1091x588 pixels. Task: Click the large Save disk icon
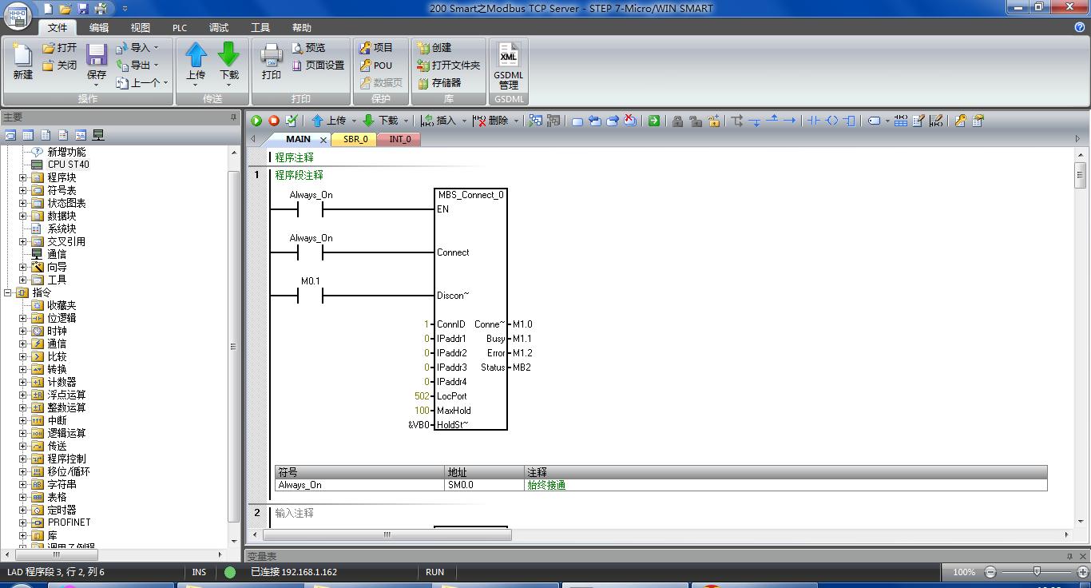[97, 55]
